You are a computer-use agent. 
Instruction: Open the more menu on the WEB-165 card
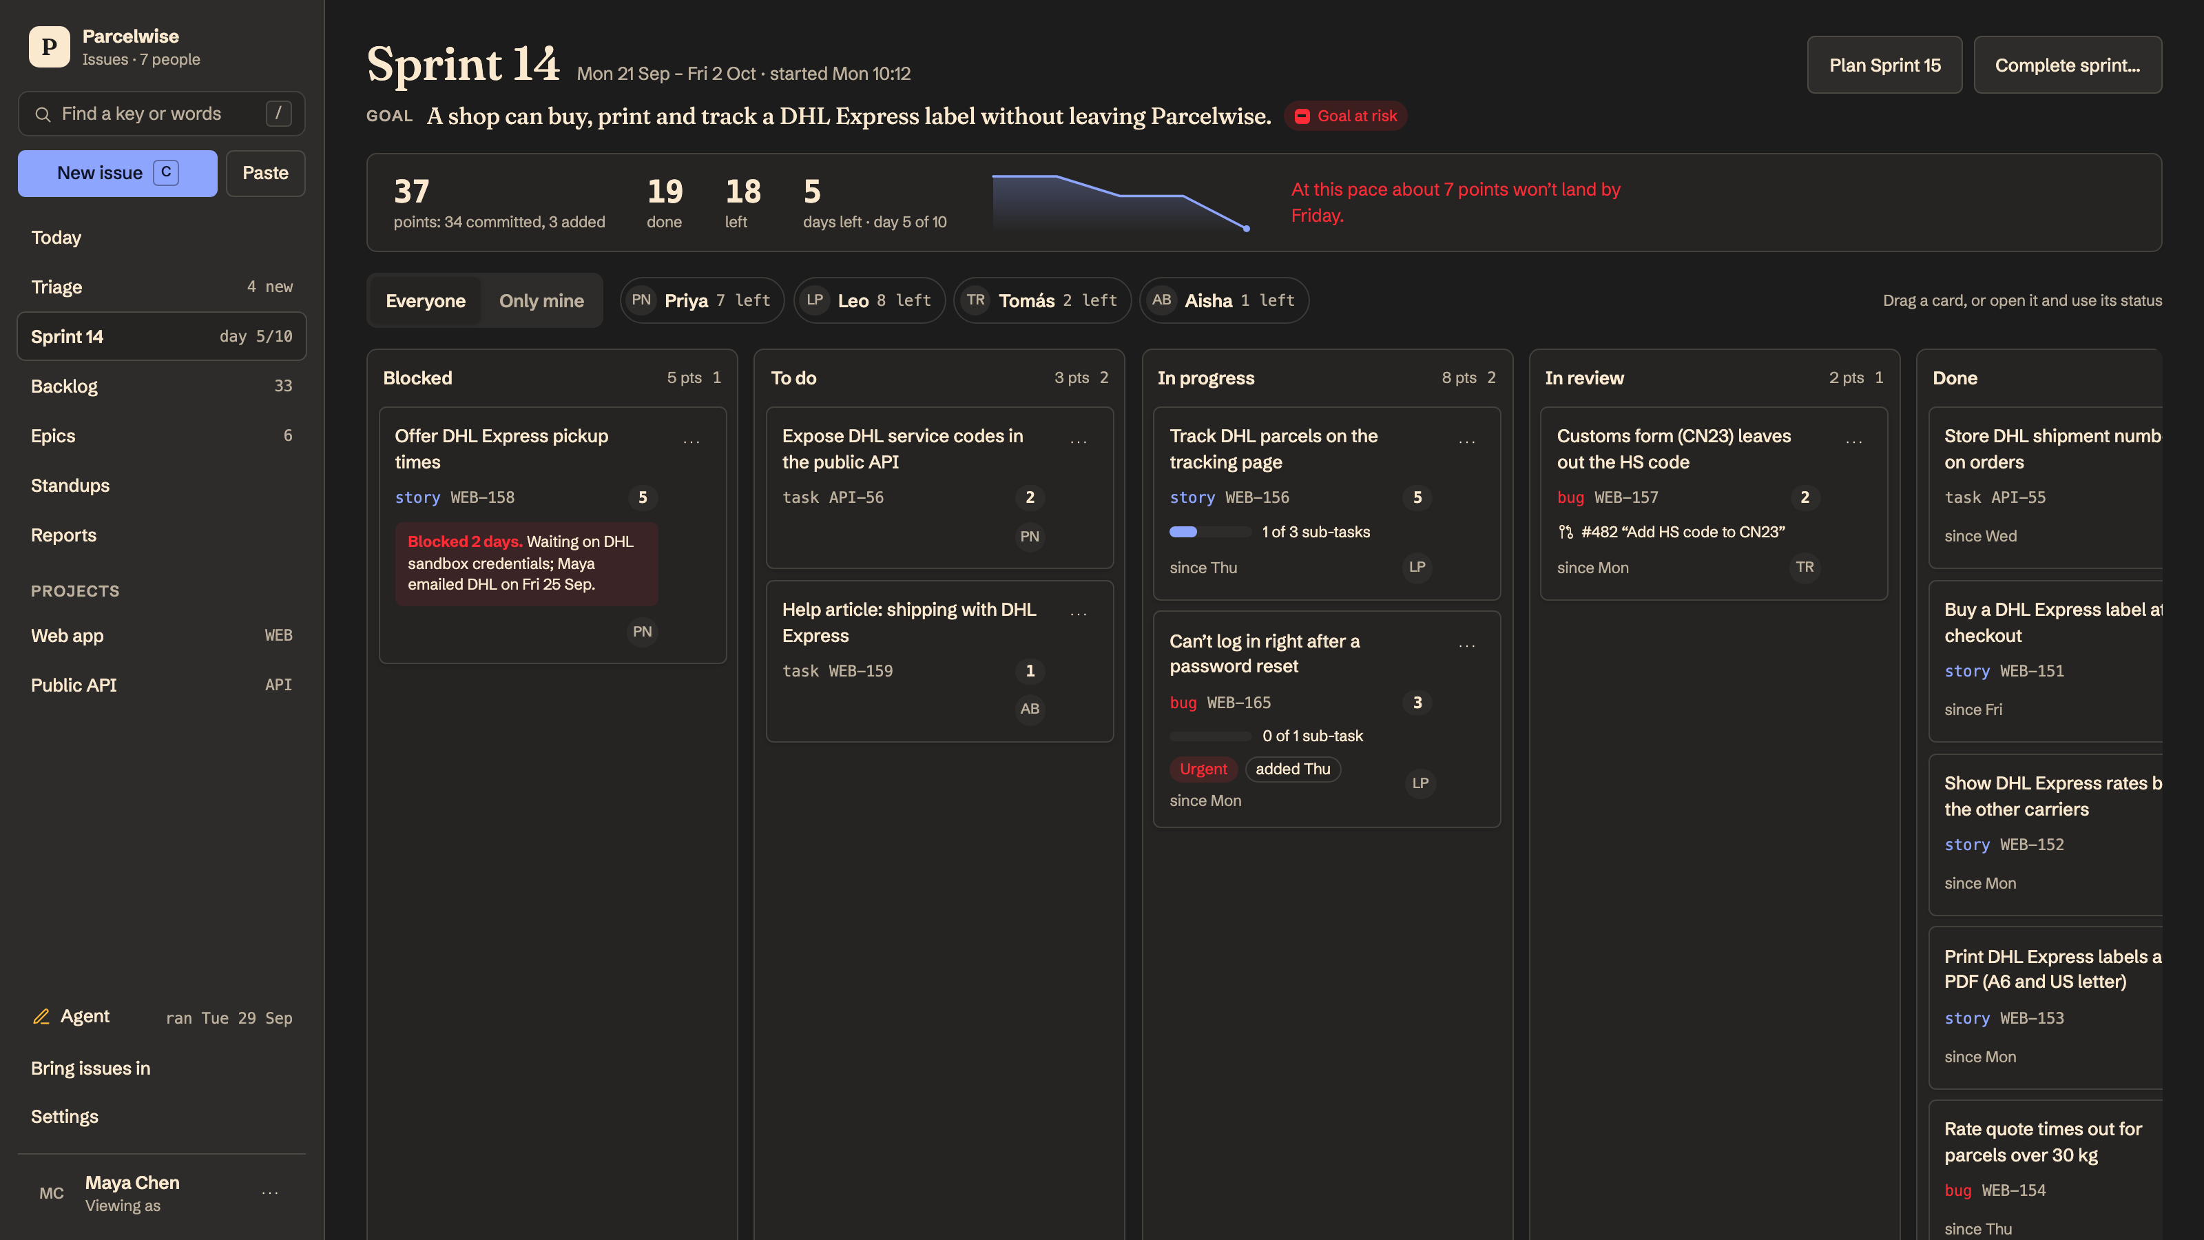pyautogui.click(x=1466, y=645)
